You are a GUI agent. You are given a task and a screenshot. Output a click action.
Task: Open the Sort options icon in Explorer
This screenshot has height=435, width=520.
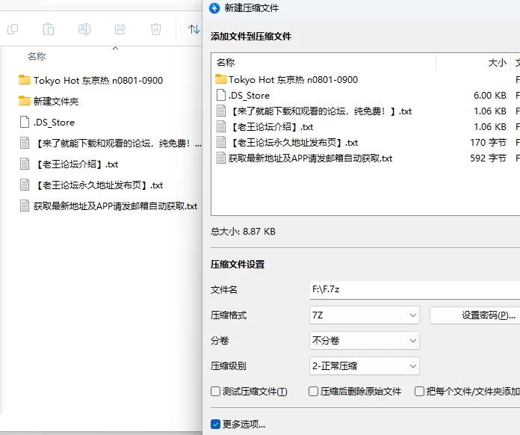pyautogui.click(x=194, y=29)
